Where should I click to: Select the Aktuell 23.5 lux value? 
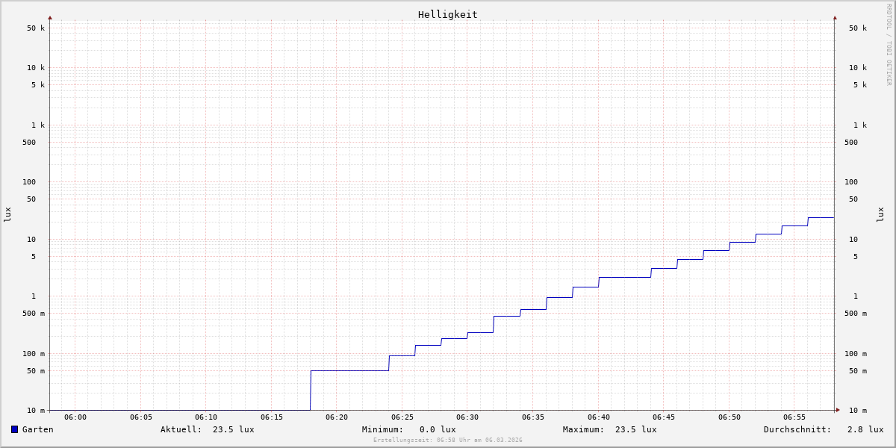pos(233,429)
